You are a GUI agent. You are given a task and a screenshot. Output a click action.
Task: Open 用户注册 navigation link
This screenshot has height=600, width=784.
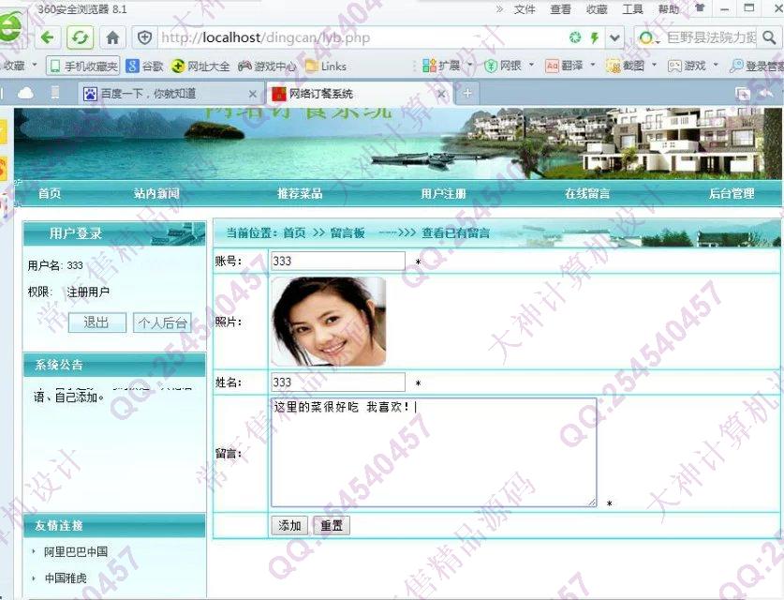click(x=443, y=194)
